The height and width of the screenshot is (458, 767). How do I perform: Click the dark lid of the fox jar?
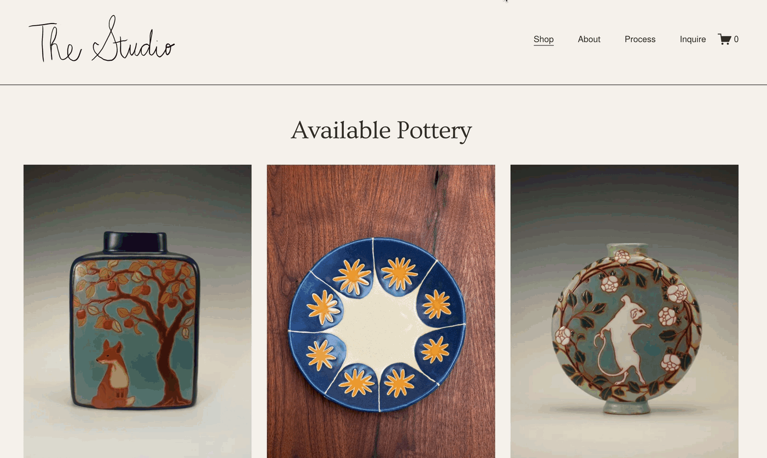(x=135, y=242)
